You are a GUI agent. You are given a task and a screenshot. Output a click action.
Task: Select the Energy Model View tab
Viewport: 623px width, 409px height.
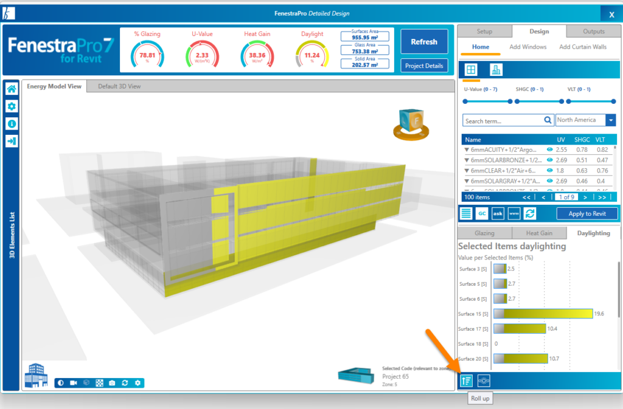(54, 86)
